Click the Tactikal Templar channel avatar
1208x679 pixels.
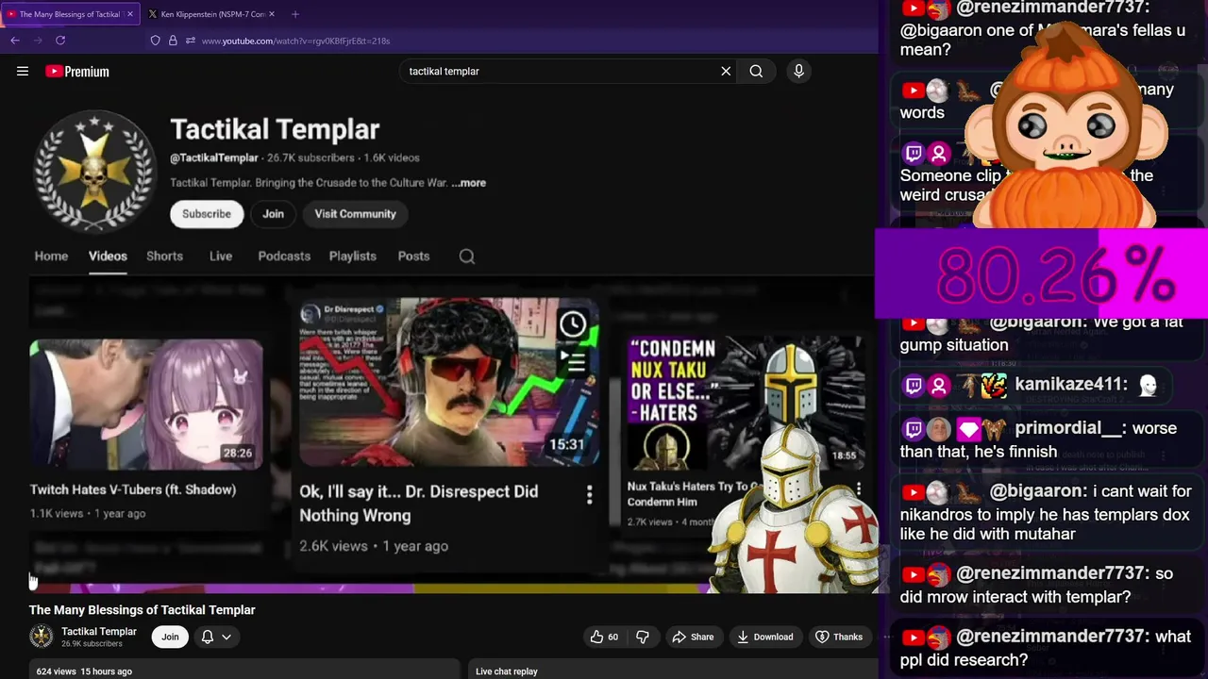tap(94, 171)
